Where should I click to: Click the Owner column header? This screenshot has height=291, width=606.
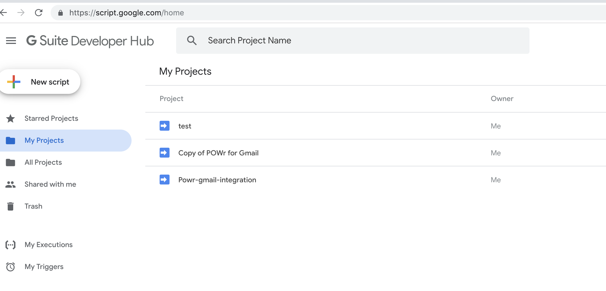click(502, 99)
